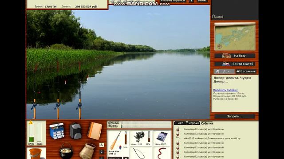Click Войти в штаб button
The image size is (284, 159).
tap(235, 64)
